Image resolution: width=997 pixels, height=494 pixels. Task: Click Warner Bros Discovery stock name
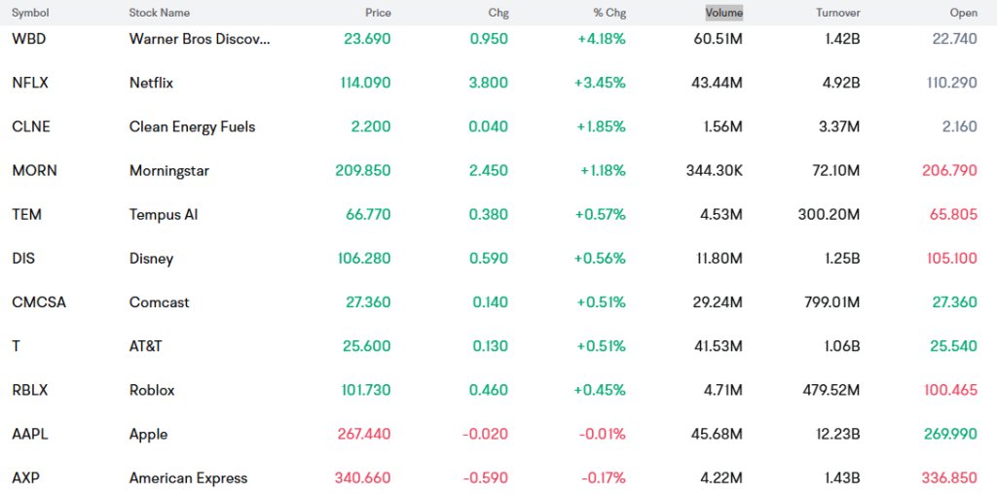tap(200, 39)
